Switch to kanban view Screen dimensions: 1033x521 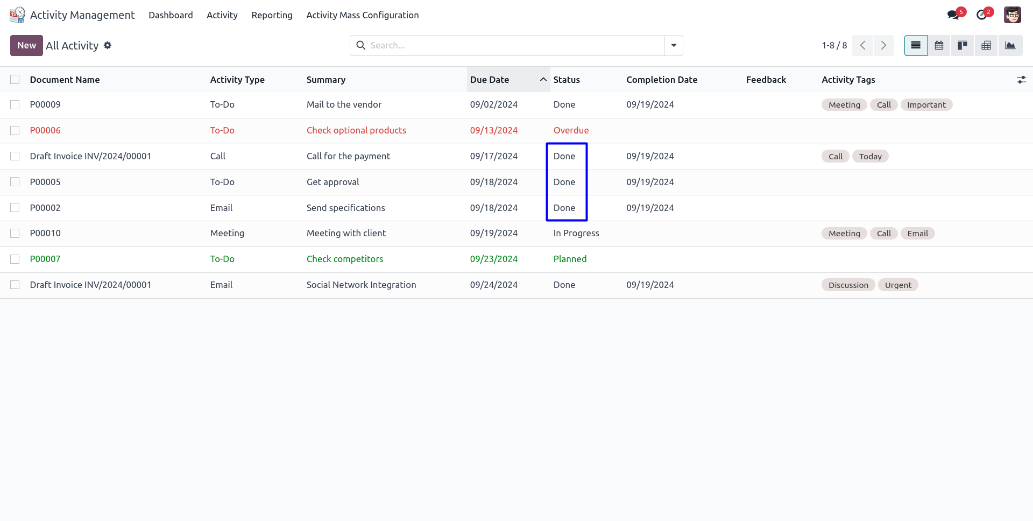coord(963,46)
